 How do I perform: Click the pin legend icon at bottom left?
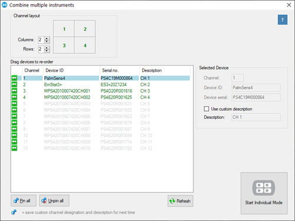(14, 212)
